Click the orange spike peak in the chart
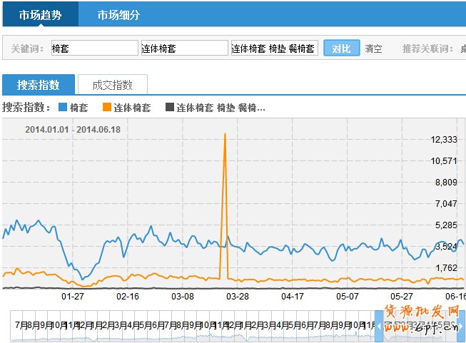466x343 pixels. click(225, 134)
